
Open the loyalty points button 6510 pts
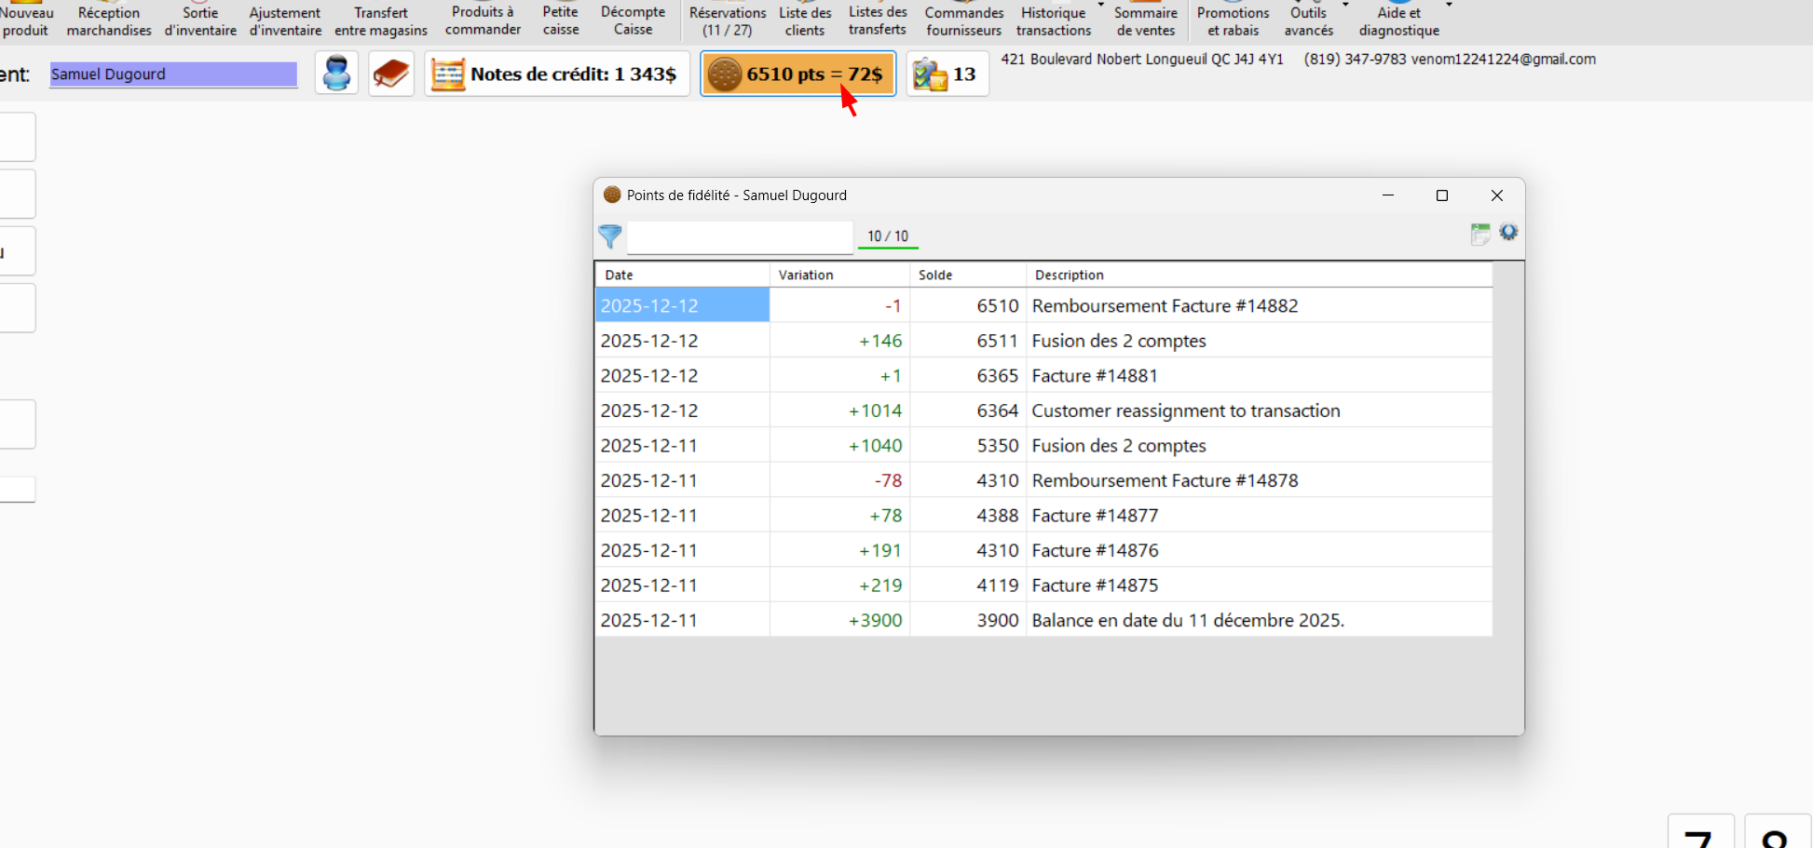click(x=797, y=74)
